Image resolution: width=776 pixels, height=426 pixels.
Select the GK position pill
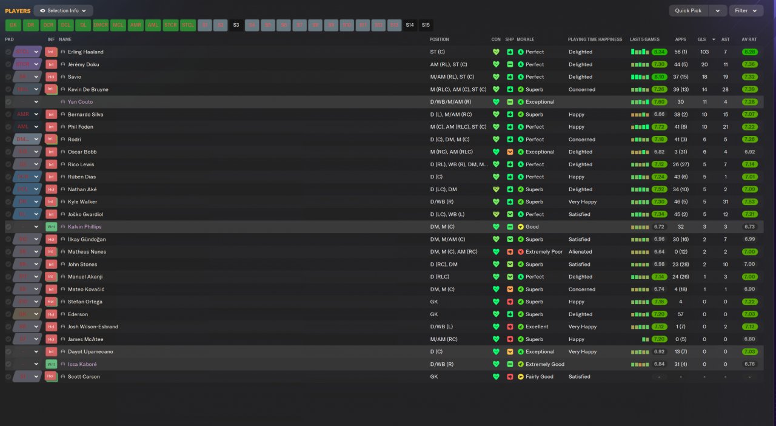pos(13,25)
